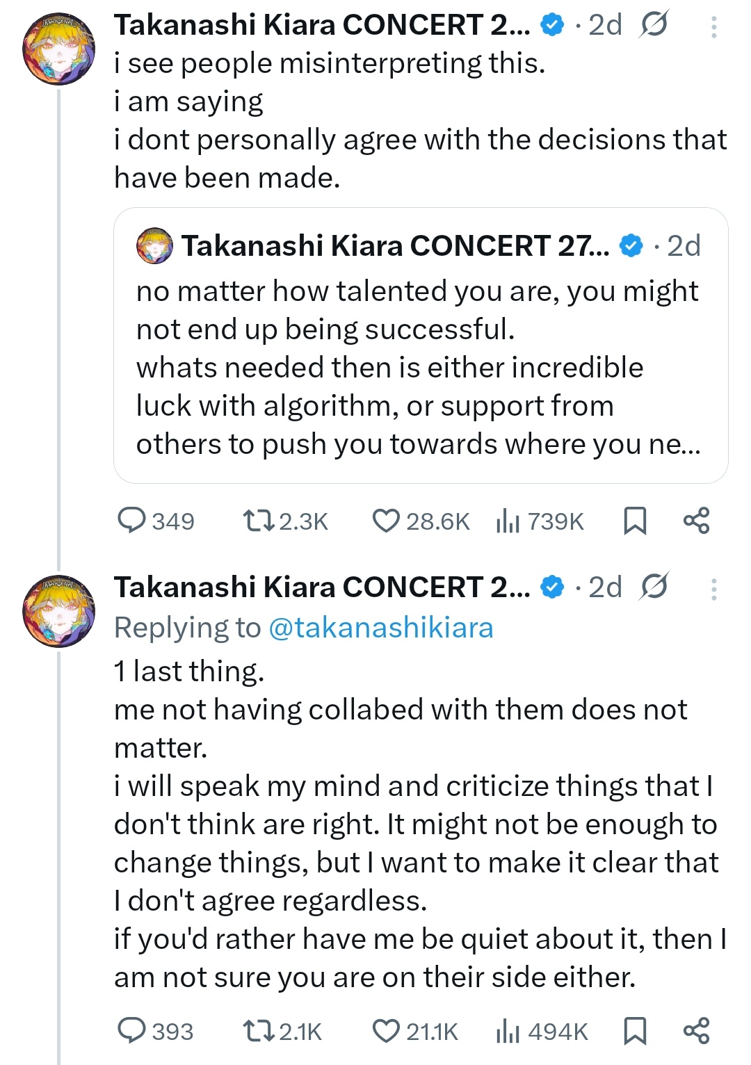The height and width of the screenshot is (1065, 751).
Task: Tap the slashed-circle icon beside the first tweet's timestamp
Action: (x=654, y=25)
